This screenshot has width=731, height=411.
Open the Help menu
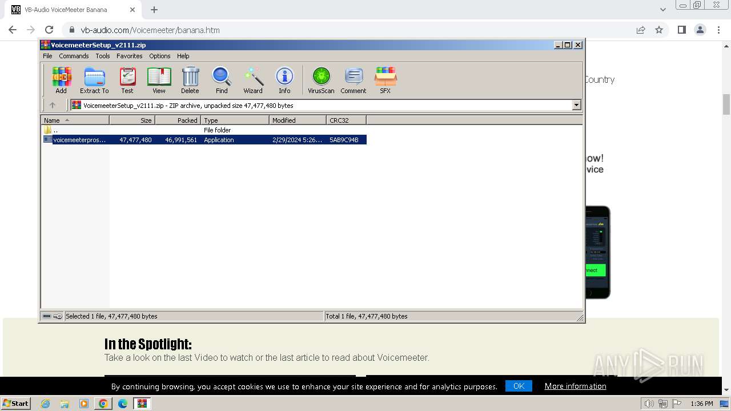click(183, 56)
